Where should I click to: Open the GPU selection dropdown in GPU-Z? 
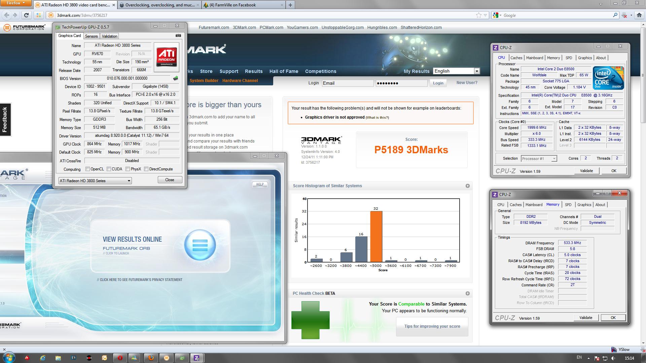[95, 180]
